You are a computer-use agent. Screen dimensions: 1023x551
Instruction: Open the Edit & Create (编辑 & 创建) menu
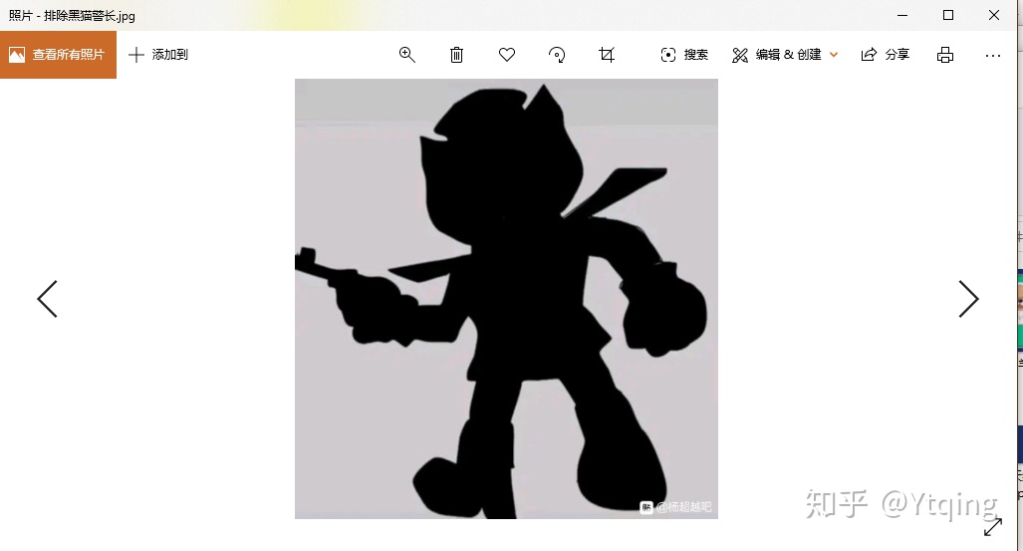point(785,55)
